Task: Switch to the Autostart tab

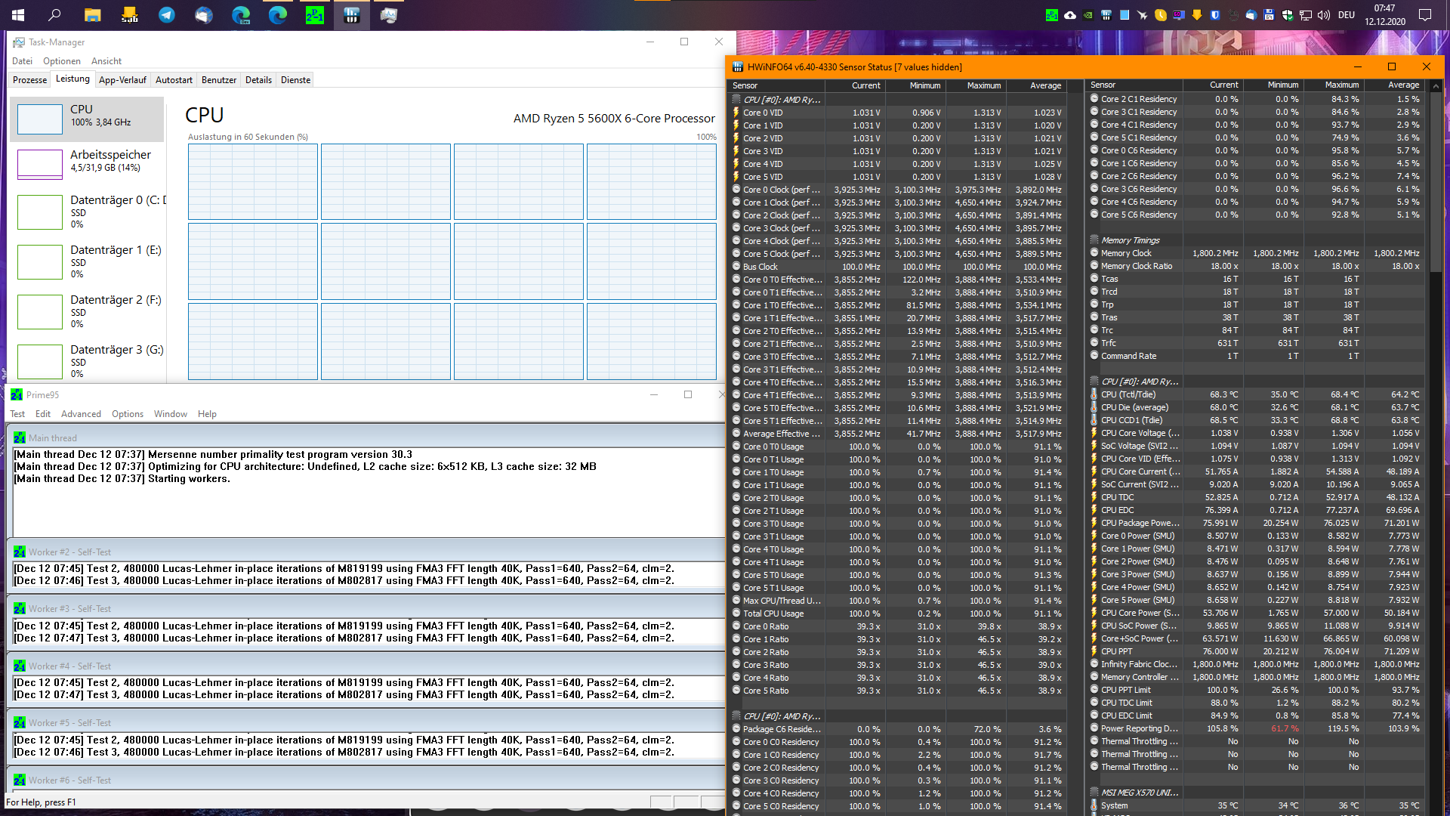Action: [174, 80]
